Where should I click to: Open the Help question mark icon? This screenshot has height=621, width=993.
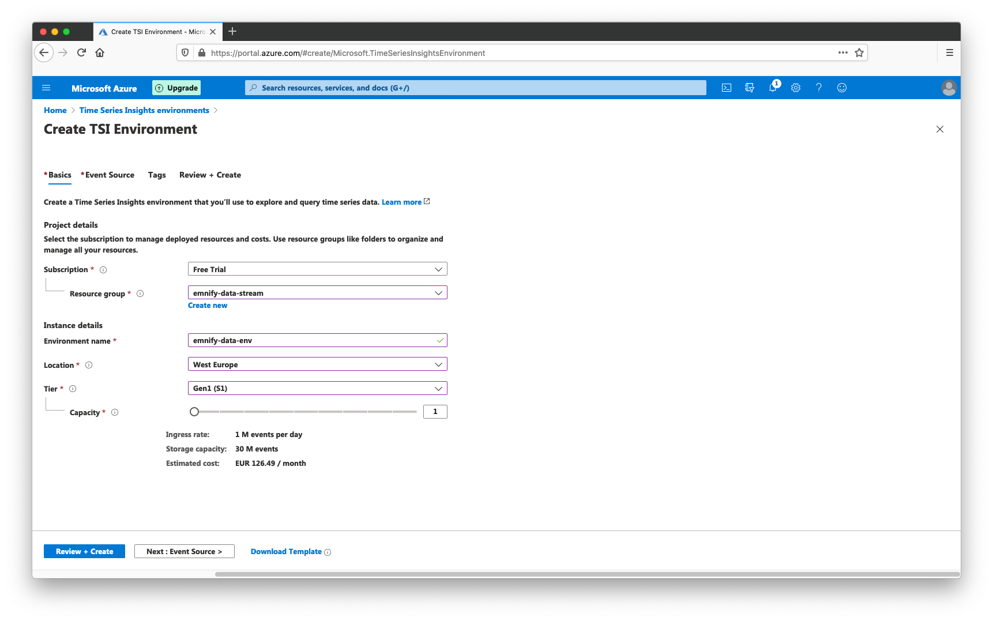coord(819,88)
